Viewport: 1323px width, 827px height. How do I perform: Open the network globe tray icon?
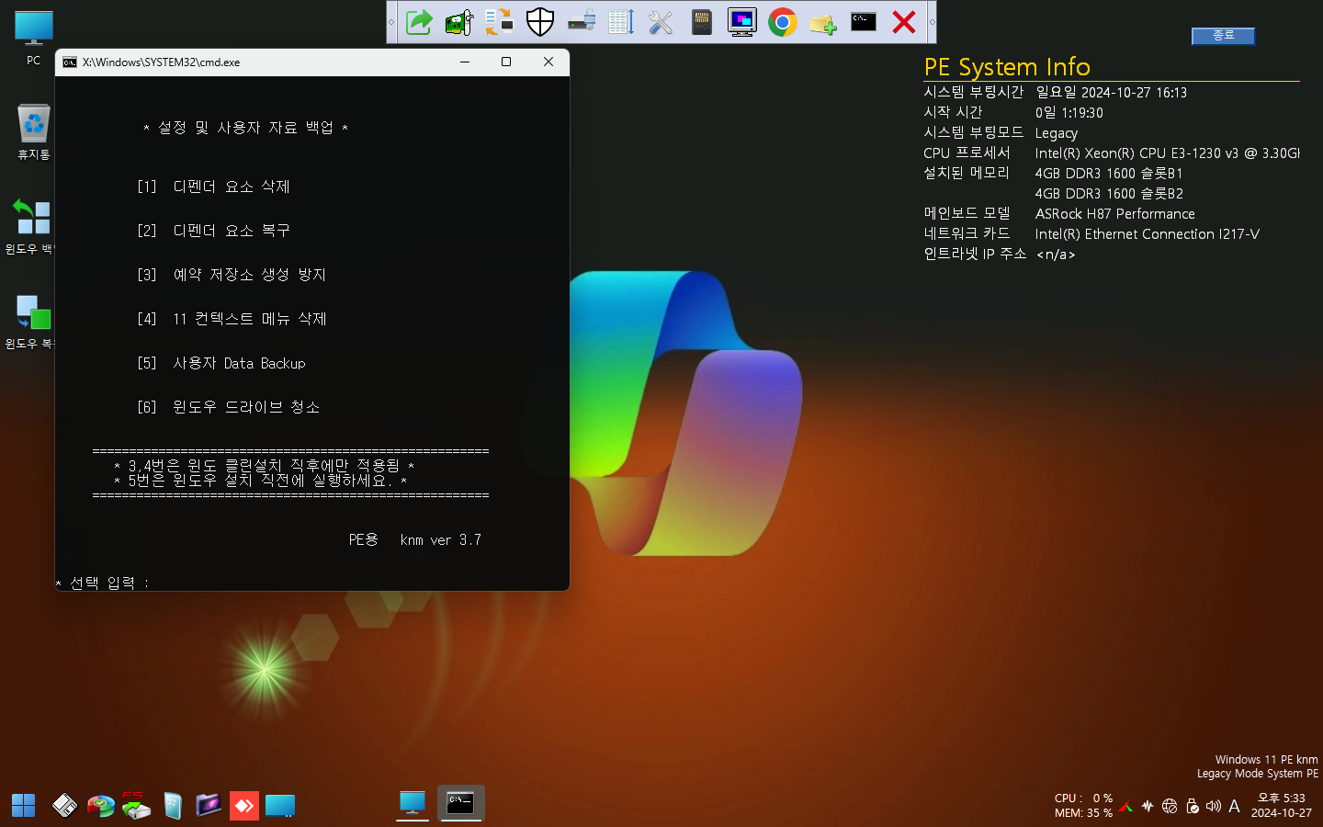click(x=1170, y=806)
